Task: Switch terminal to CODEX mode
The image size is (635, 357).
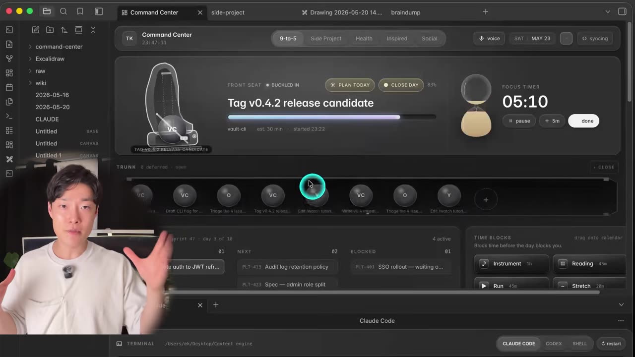Action: click(x=554, y=344)
